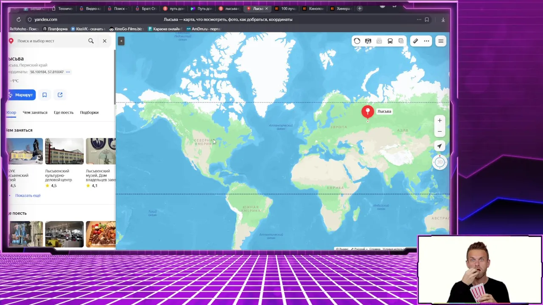Open Лысьвенский музей Дом владельцев thumbnail
This screenshot has width=543, height=305.
pos(101,151)
